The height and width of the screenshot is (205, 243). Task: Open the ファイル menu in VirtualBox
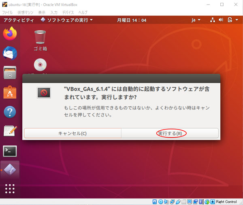tap(7, 13)
